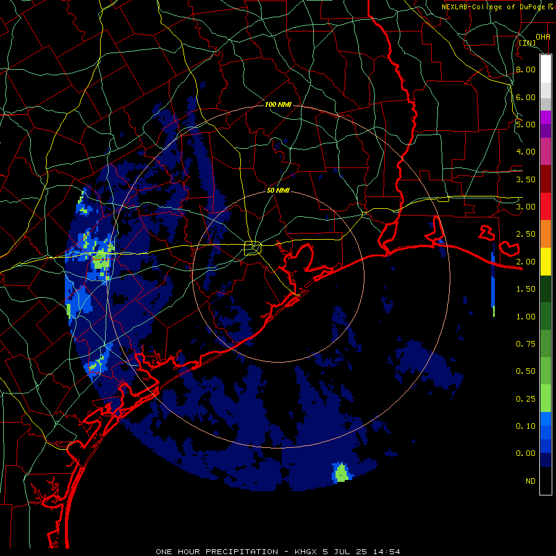Select the orange legend swatch
The image size is (556, 556).
pyautogui.click(x=545, y=234)
